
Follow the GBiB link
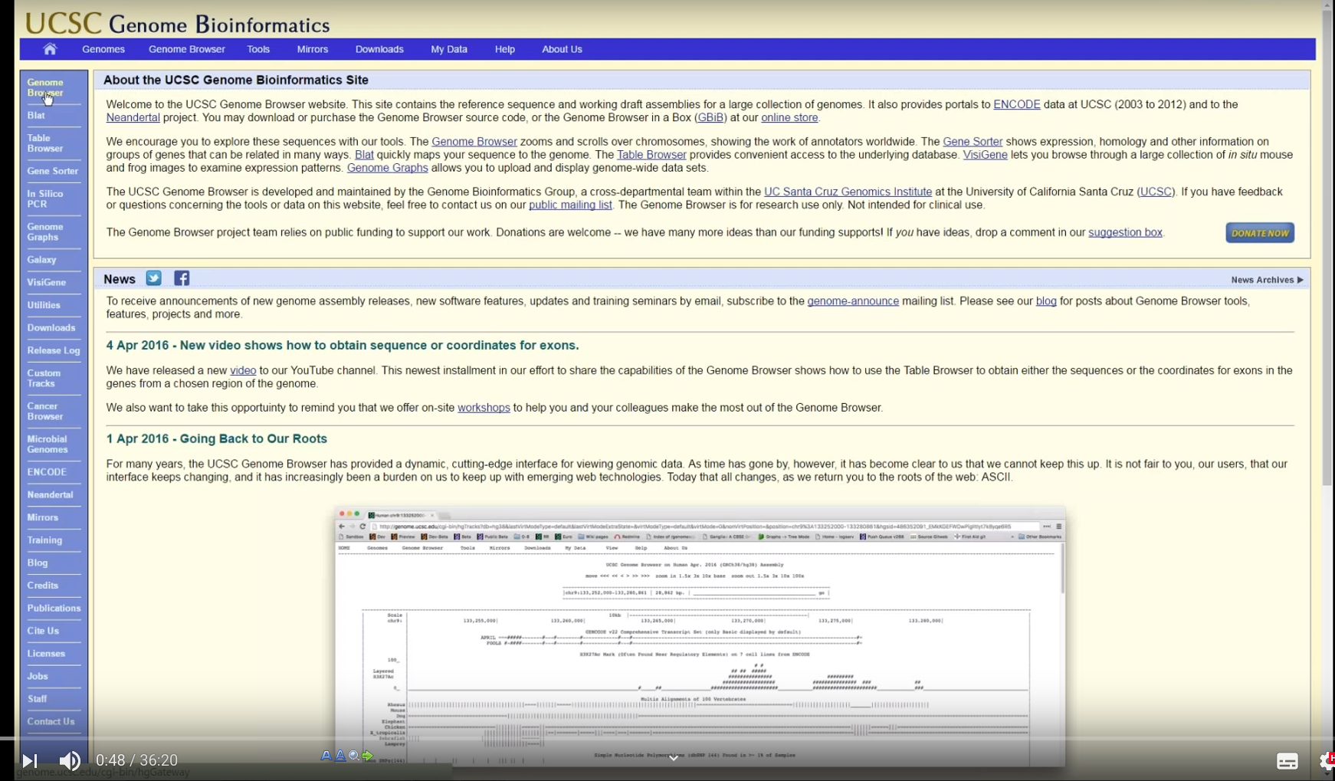pyautogui.click(x=710, y=118)
